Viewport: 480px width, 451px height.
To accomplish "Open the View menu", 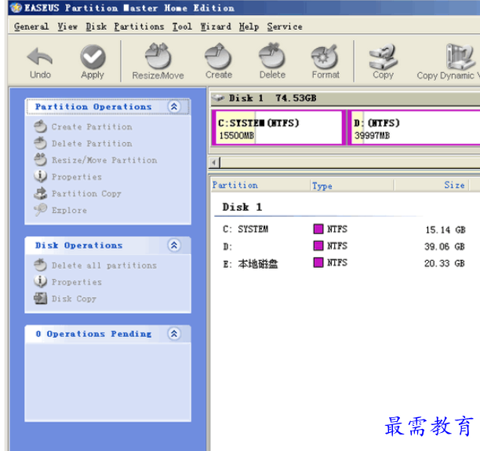I will (x=67, y=27).
